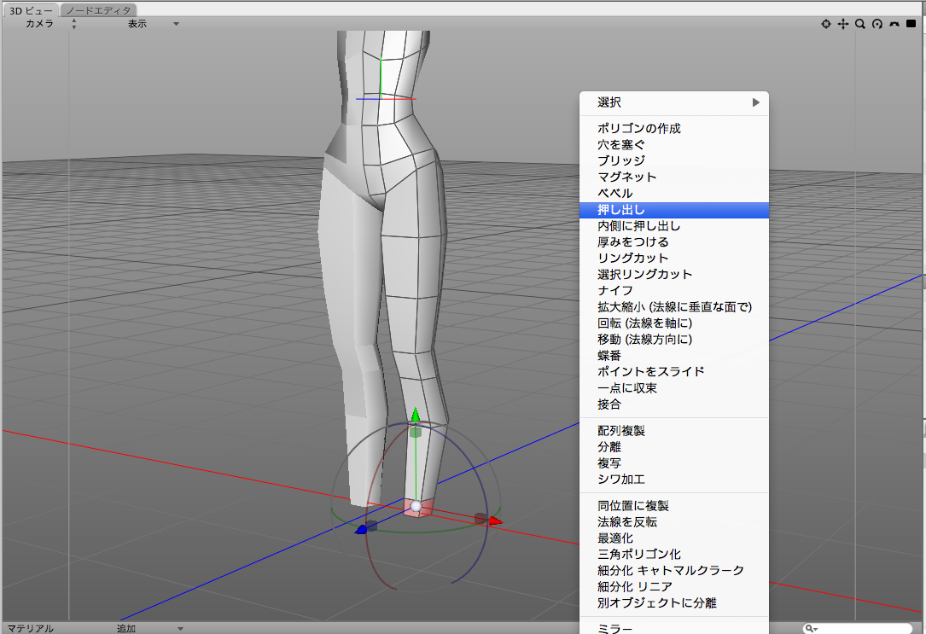The height and width of the screenshot is (634, 926).
Task: Open the 追加 dropdown in the material bar
Action: [x=131, y=627]
